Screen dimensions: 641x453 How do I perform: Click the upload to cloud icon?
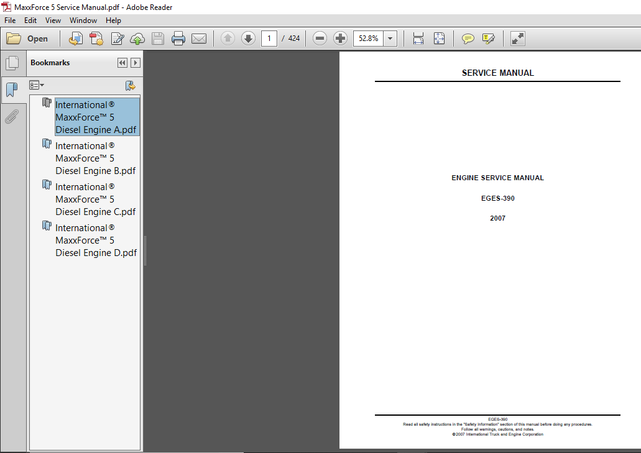click(137, 39)
